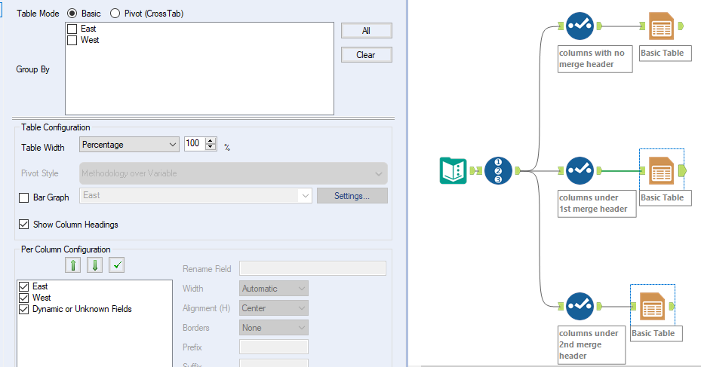Click the green connection line to middle Basic Table
Screen dimensions: 701x367
pyautogui.click(x=620, y=170)
